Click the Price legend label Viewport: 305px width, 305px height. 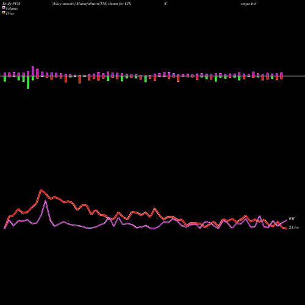pyautogui.click(x=10, y=13)
